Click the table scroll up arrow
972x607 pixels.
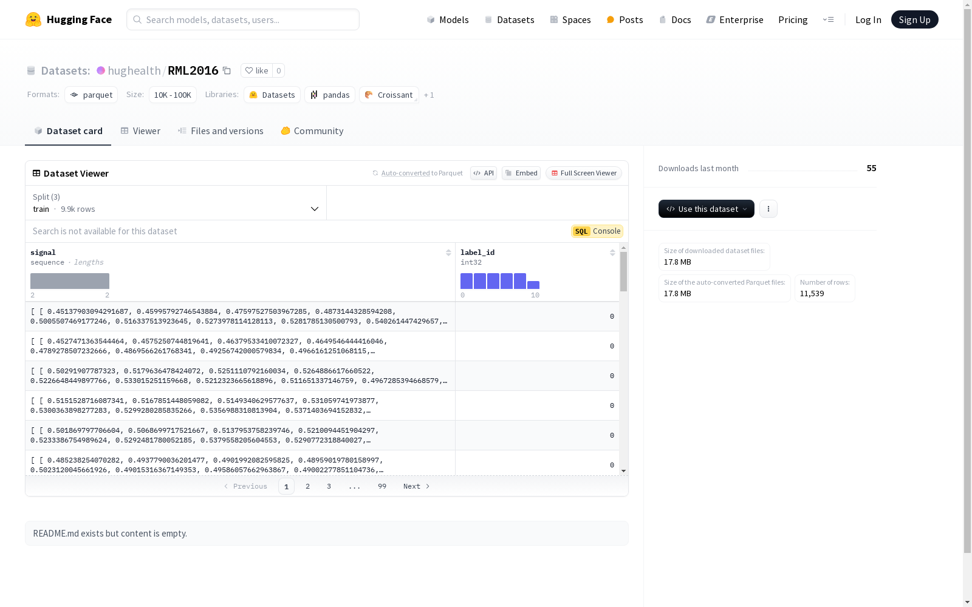tap(623, 248)
